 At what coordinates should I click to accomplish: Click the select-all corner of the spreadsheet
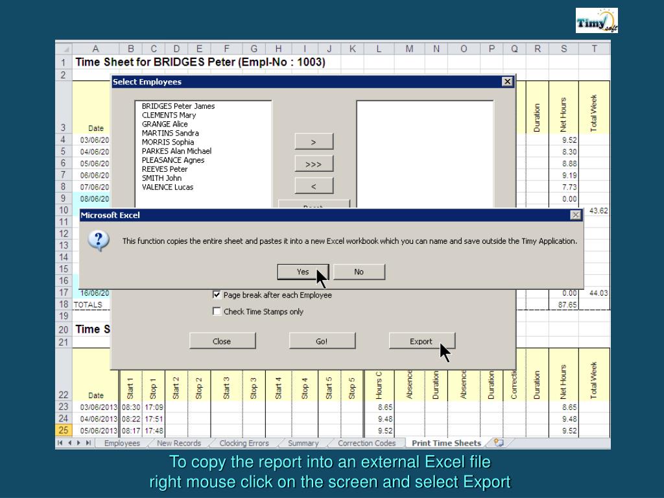click(x=64, y=49)
